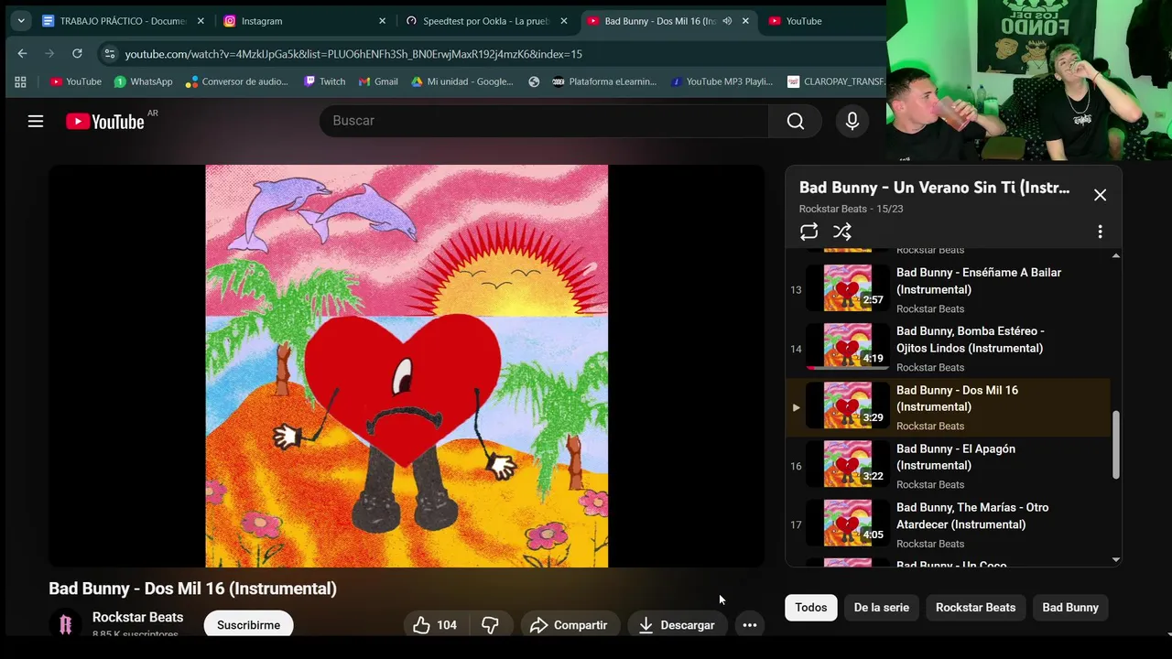Select the Bad Bunny filter chip
This screenshot has width=1172, height=659.
(1069, 608)
